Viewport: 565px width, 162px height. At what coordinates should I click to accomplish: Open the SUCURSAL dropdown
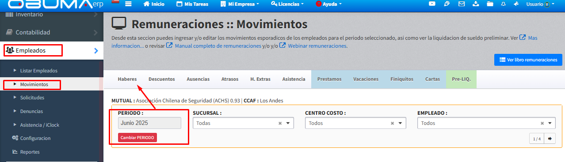coord(243,123)
